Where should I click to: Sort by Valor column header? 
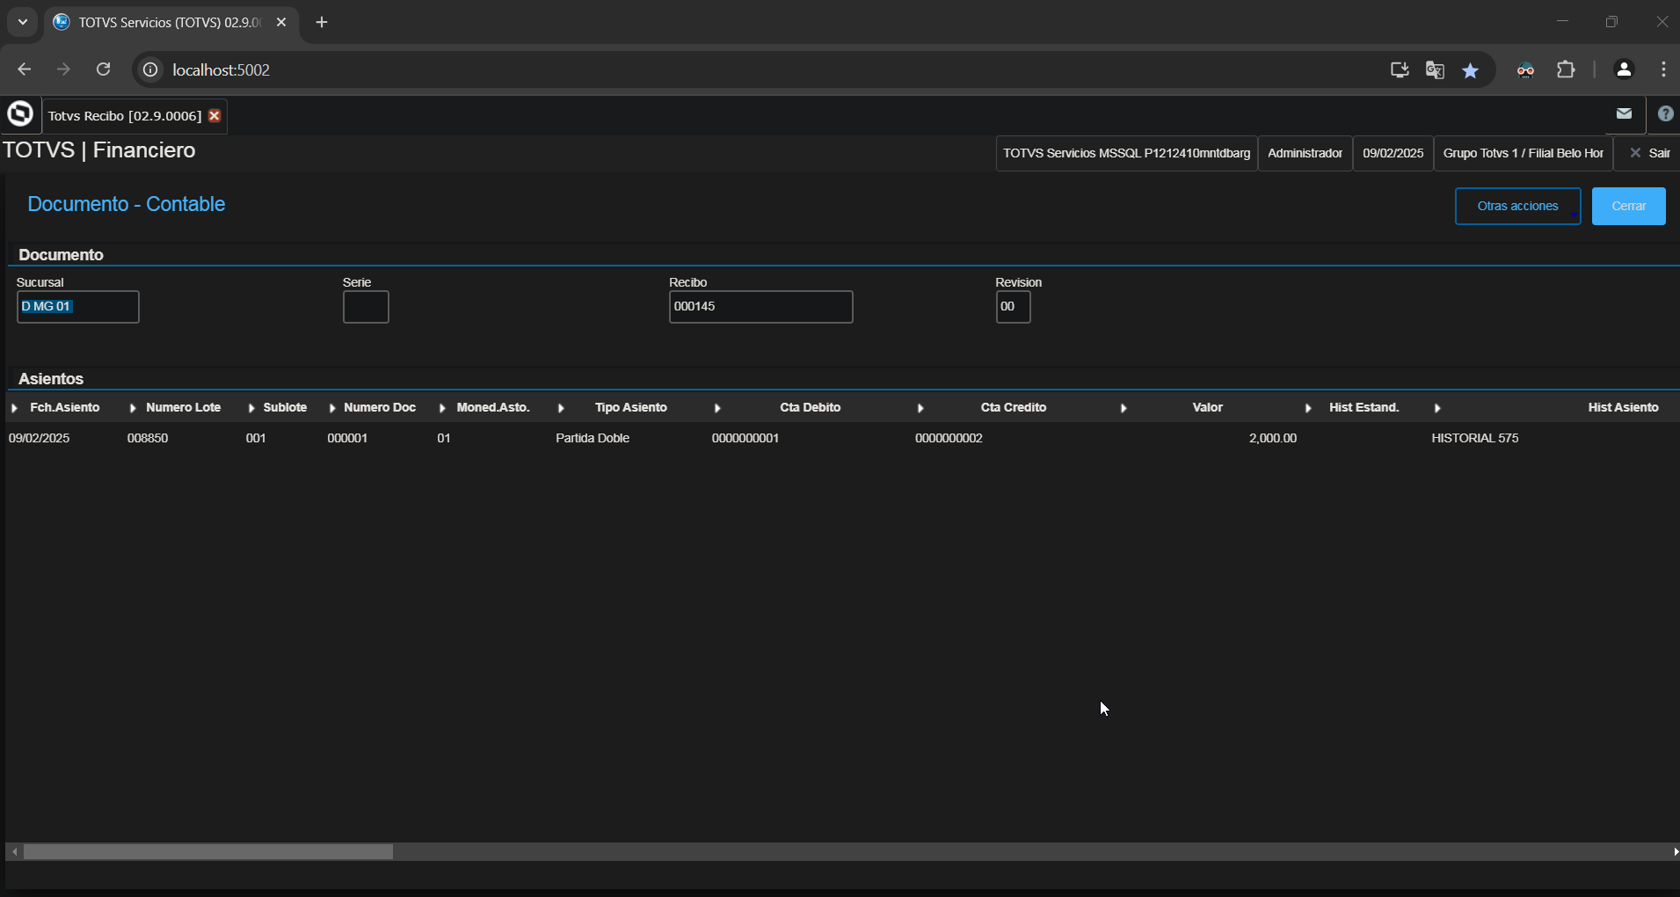1208,408
